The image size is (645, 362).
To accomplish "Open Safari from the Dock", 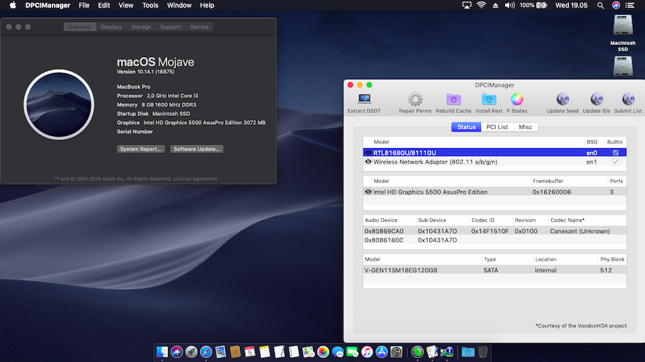I will (206, 352).
